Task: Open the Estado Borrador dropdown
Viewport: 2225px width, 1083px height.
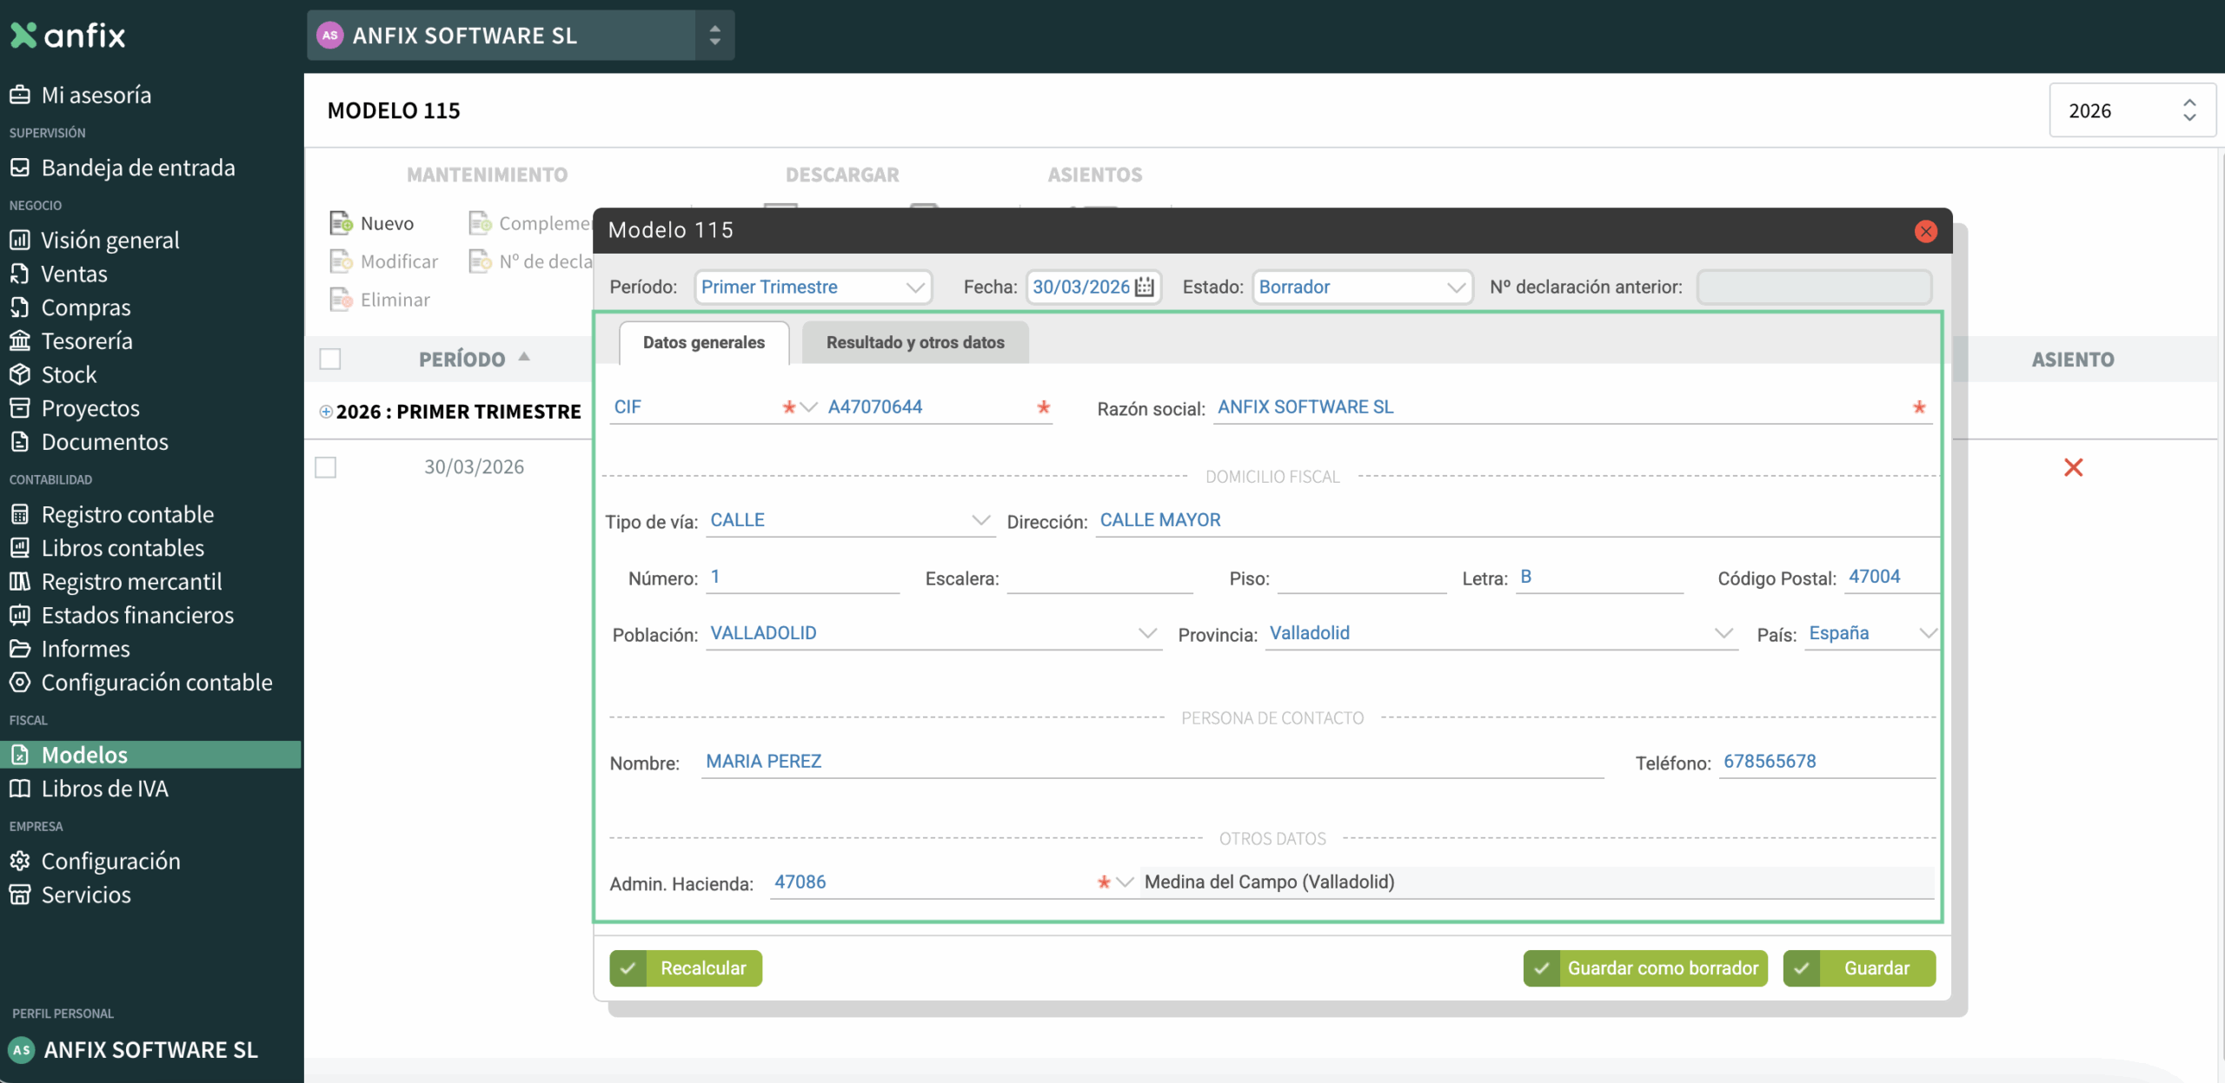Action: coord(1361,287)
